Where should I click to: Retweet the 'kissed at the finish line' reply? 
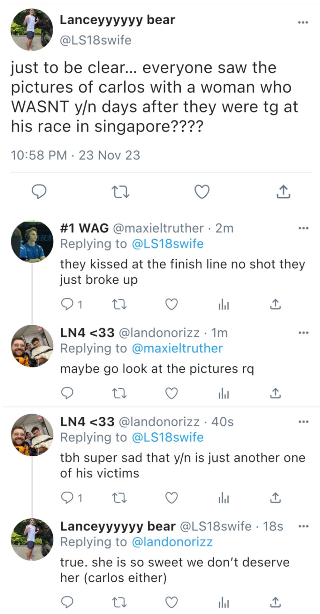(x=120, y=304)
